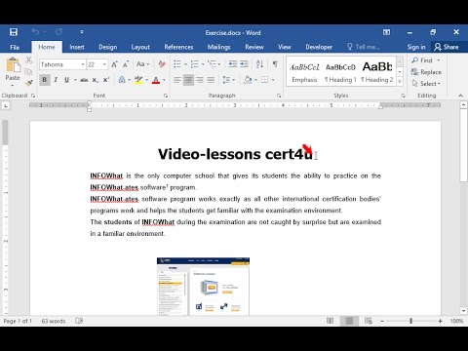
Task: Activate the Format Painter brush
Action: 28,83
